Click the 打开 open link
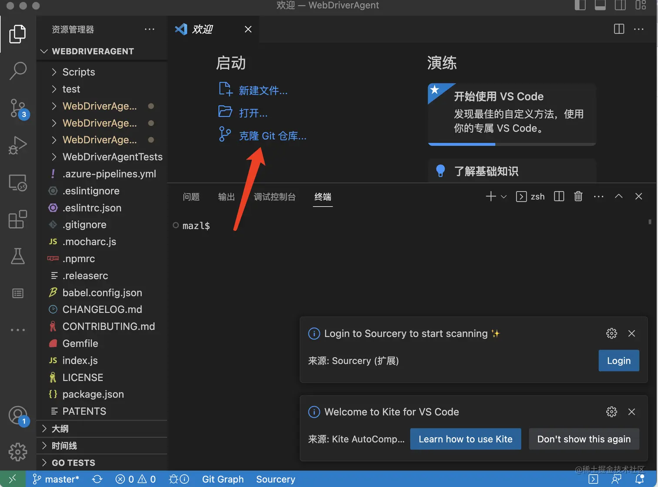Image resolution: width=658 pixels, height=487 pixels. pyautogui.click(x=253, y=113)
